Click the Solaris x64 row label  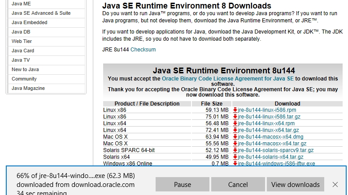point(117,157)
